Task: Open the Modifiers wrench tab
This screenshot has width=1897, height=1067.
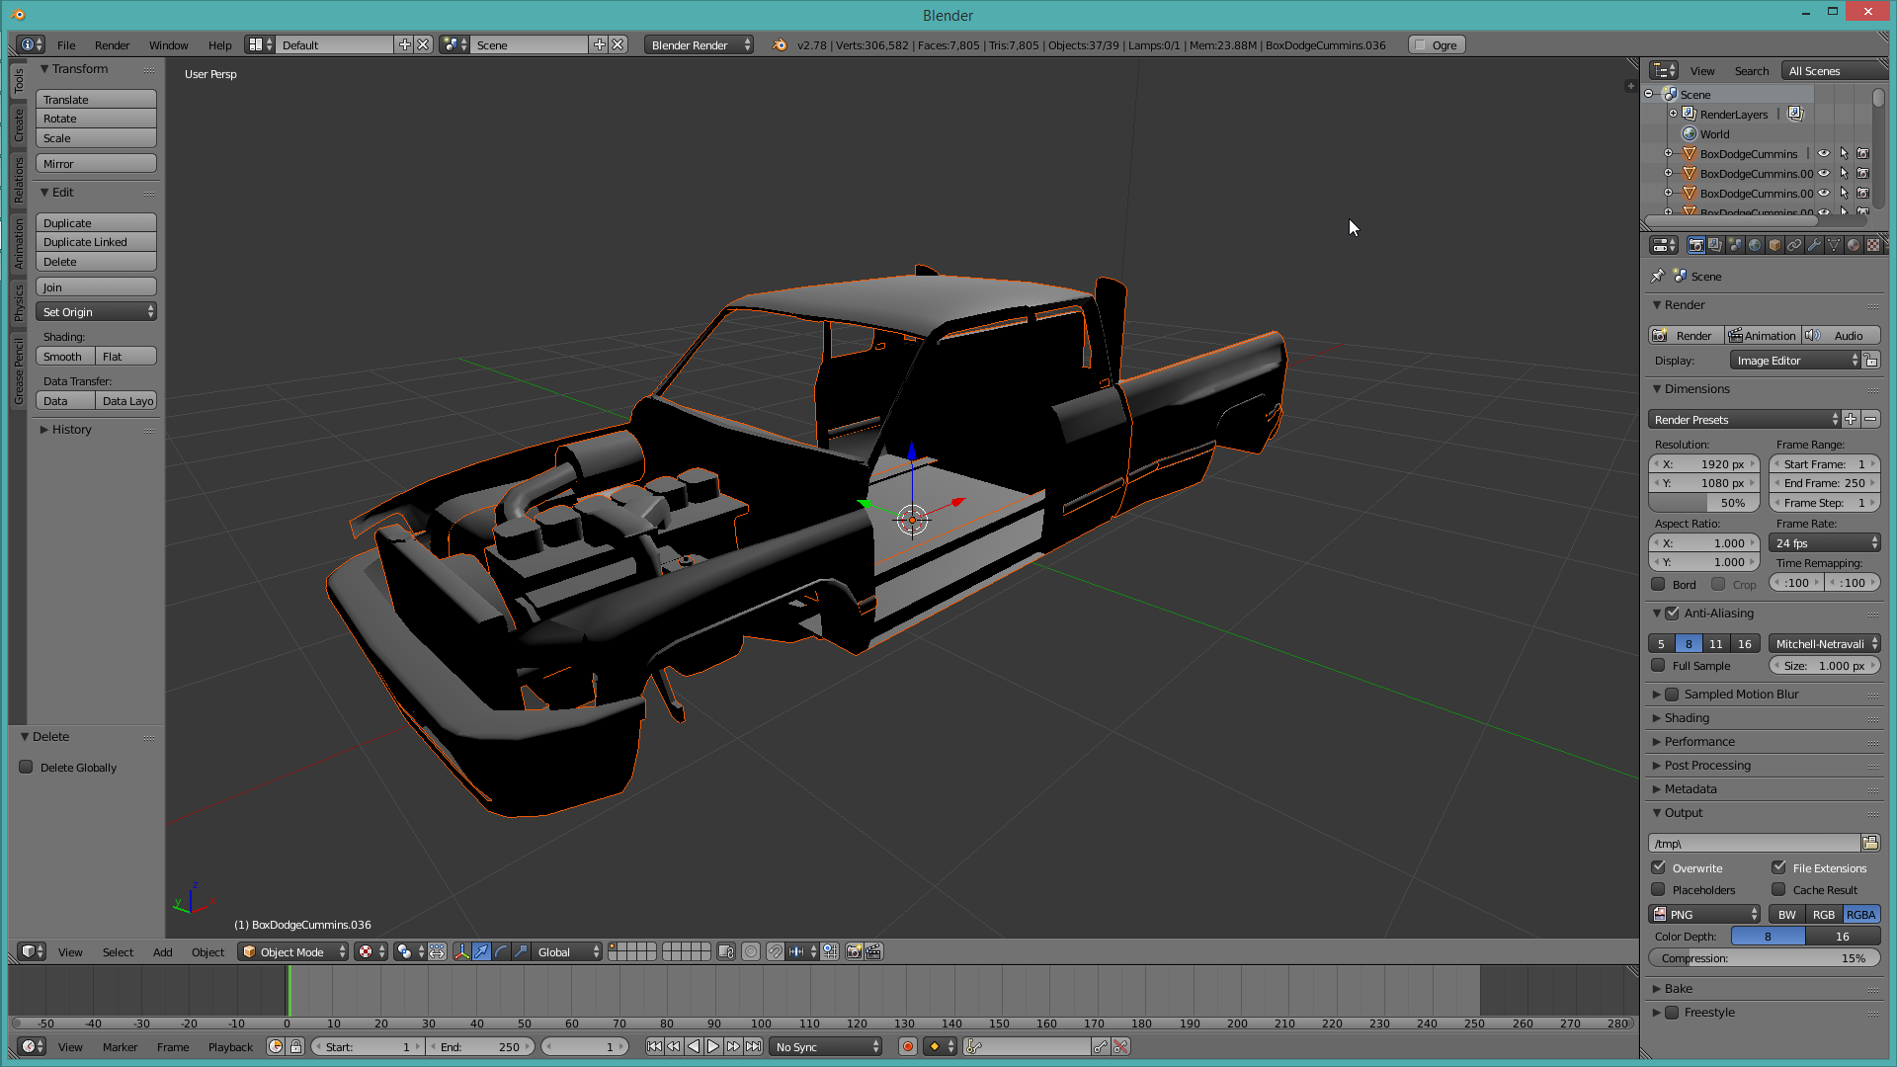Action: click(1814, 245)
